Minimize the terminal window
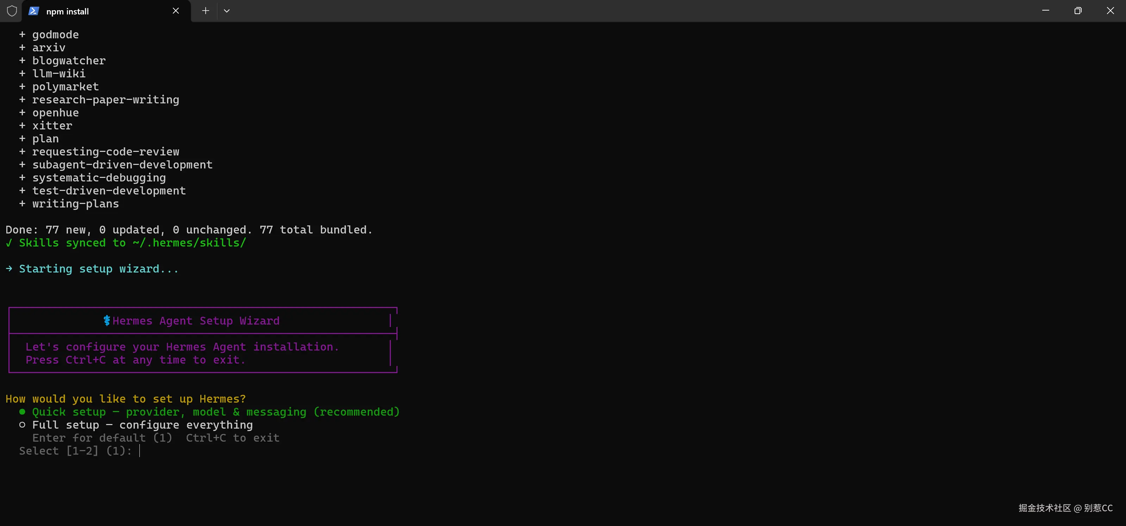1126x526 pixels. [x=1046, y=11]
